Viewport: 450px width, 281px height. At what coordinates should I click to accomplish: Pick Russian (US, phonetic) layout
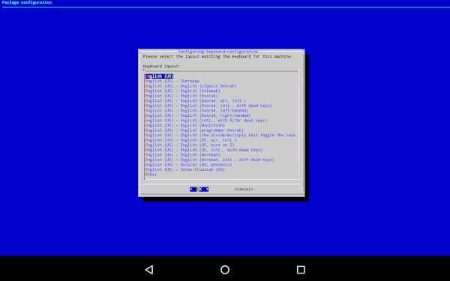(188, 165)
